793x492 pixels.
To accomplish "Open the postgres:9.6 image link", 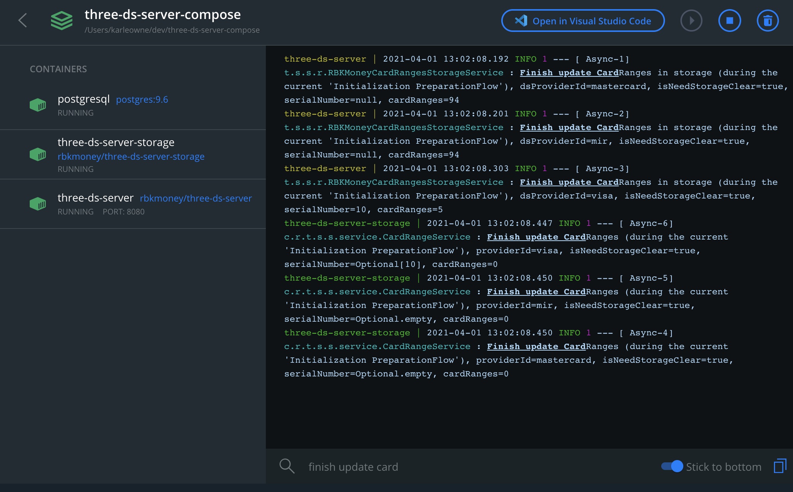I will (142, 100).
